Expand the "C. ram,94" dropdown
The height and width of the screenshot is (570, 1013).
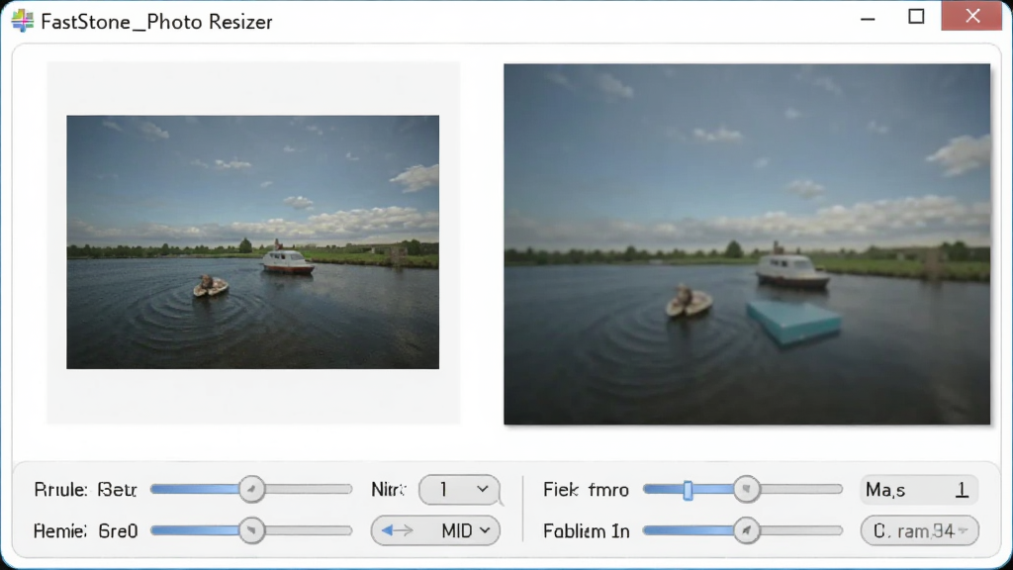tap(919, 530)
